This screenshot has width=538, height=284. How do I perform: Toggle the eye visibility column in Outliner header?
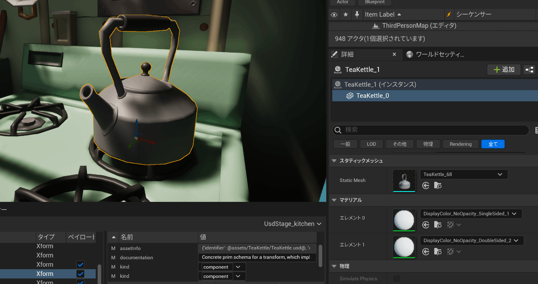(334, 15)
